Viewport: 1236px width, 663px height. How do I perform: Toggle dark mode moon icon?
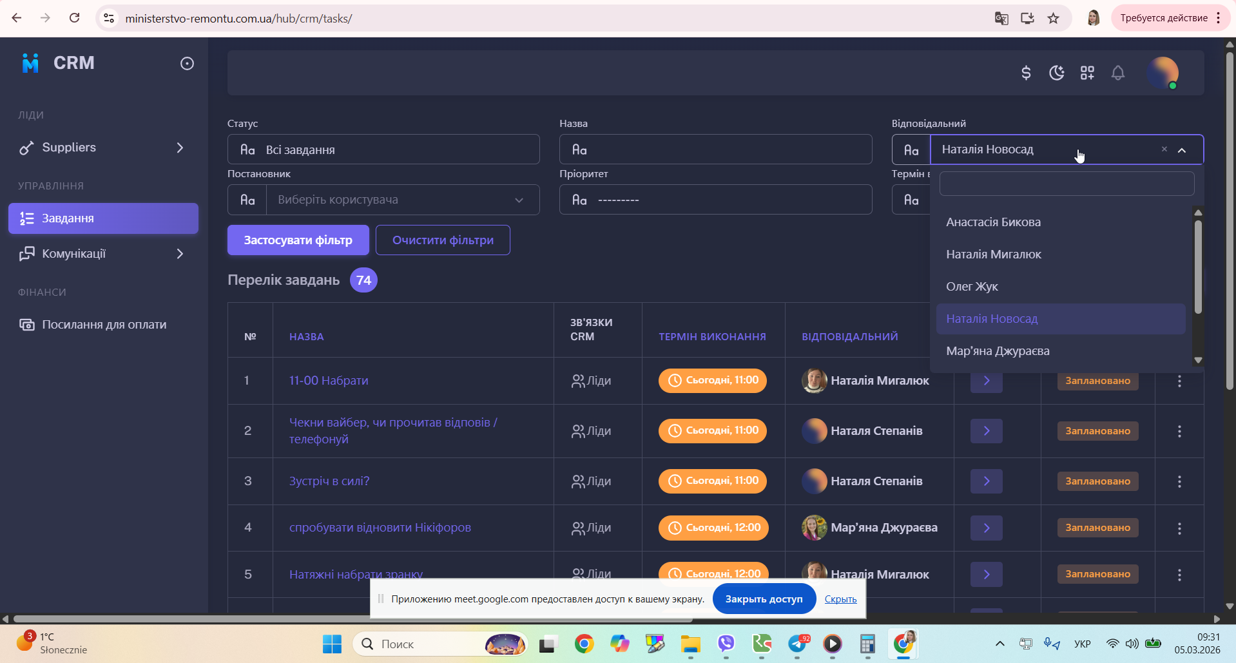pyautogui.click(x=1057, y=73)
